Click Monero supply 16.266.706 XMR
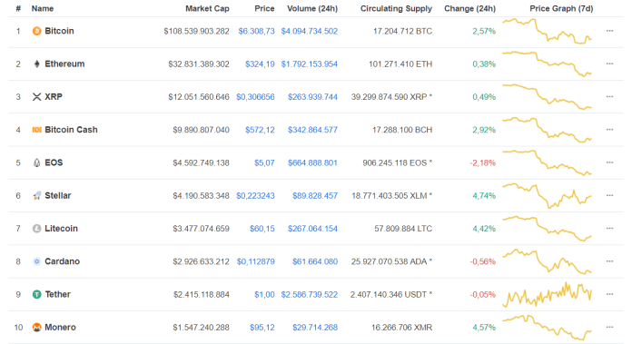Screen dimensions: 632x344 (401, 328)
